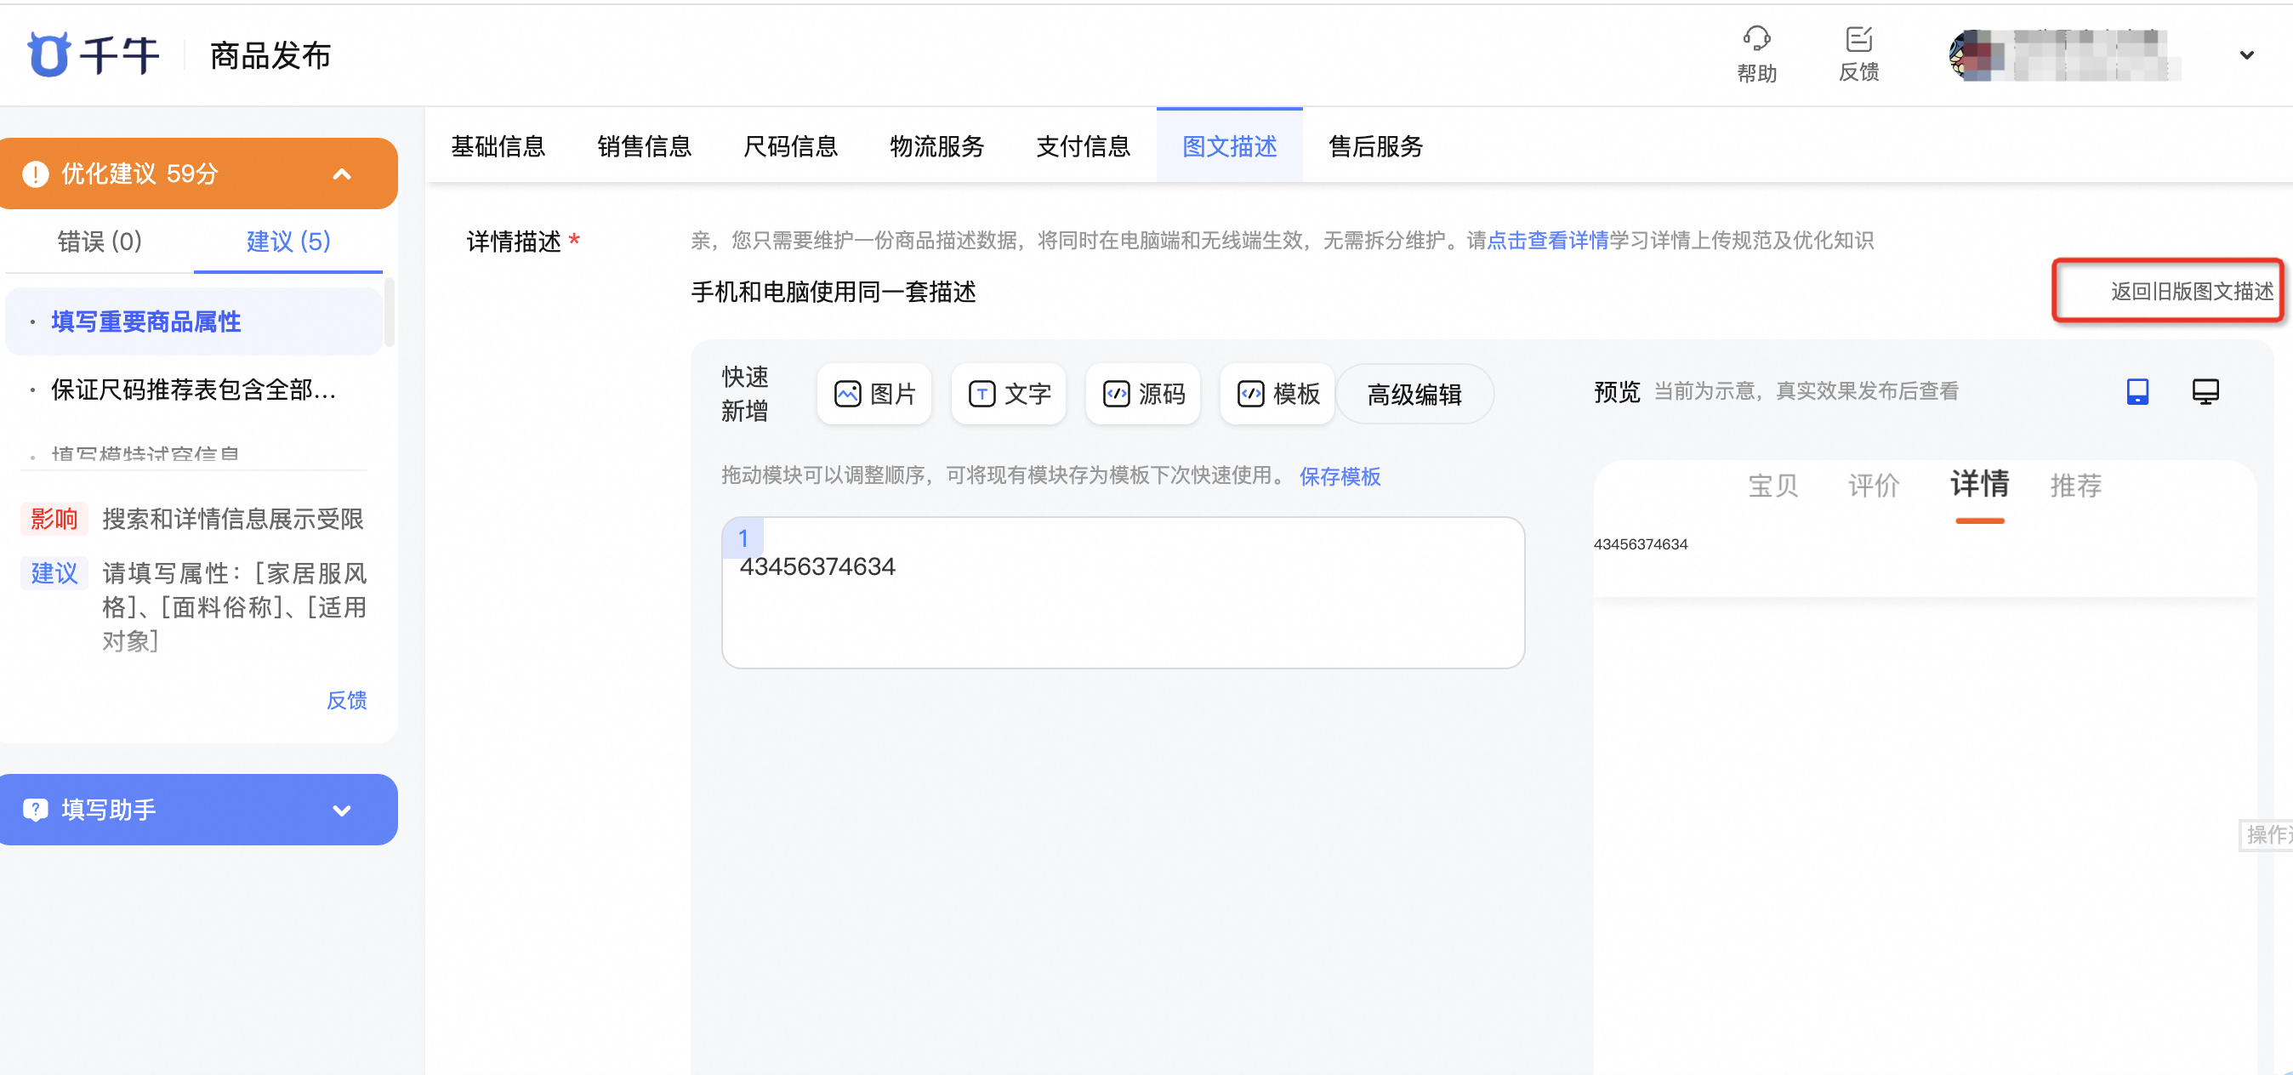Click 返回旧版图文描述 link
The width and height of the screenshot is (2293, 1075).
2192,291
